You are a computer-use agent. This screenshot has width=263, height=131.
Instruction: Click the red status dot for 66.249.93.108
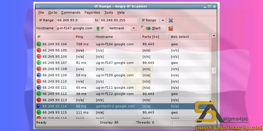point(39,69)
